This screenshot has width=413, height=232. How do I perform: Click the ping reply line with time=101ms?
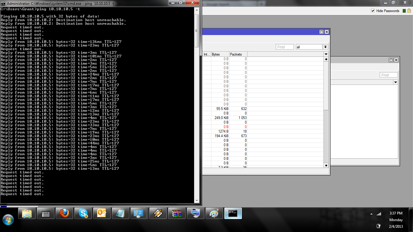[x=61, y=56]
